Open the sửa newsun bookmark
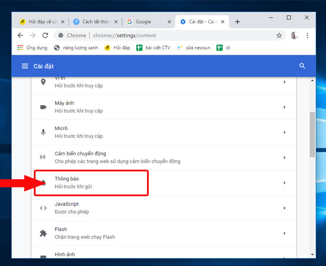This screenshot has width=326, height=266. [193, 48]
